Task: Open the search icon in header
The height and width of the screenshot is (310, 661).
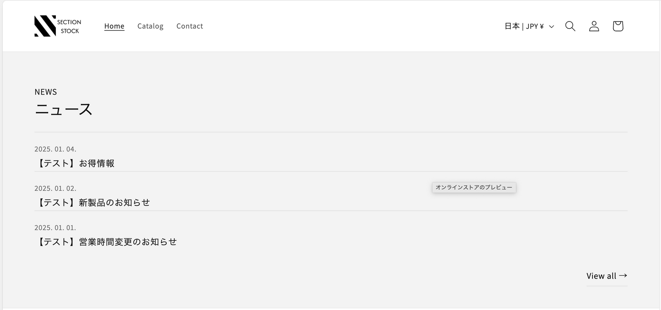Action: pyautogui.click(x=570, y=26)
